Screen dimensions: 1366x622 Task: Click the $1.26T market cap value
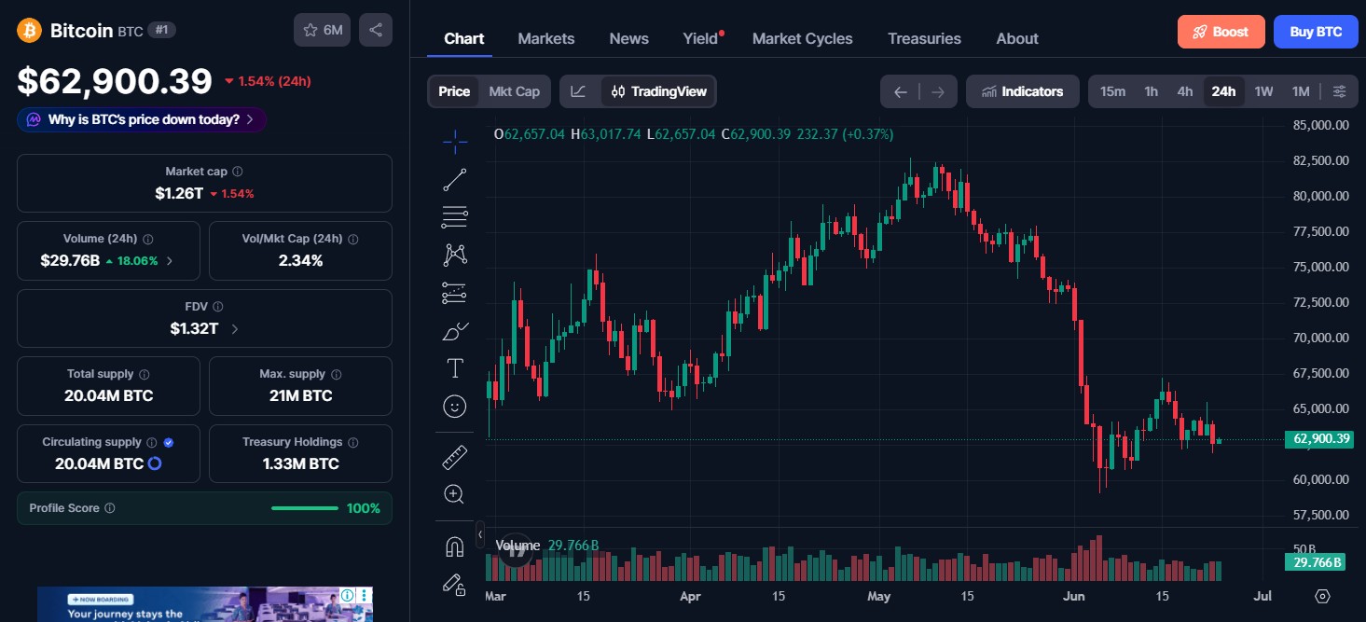coord(179,193)
